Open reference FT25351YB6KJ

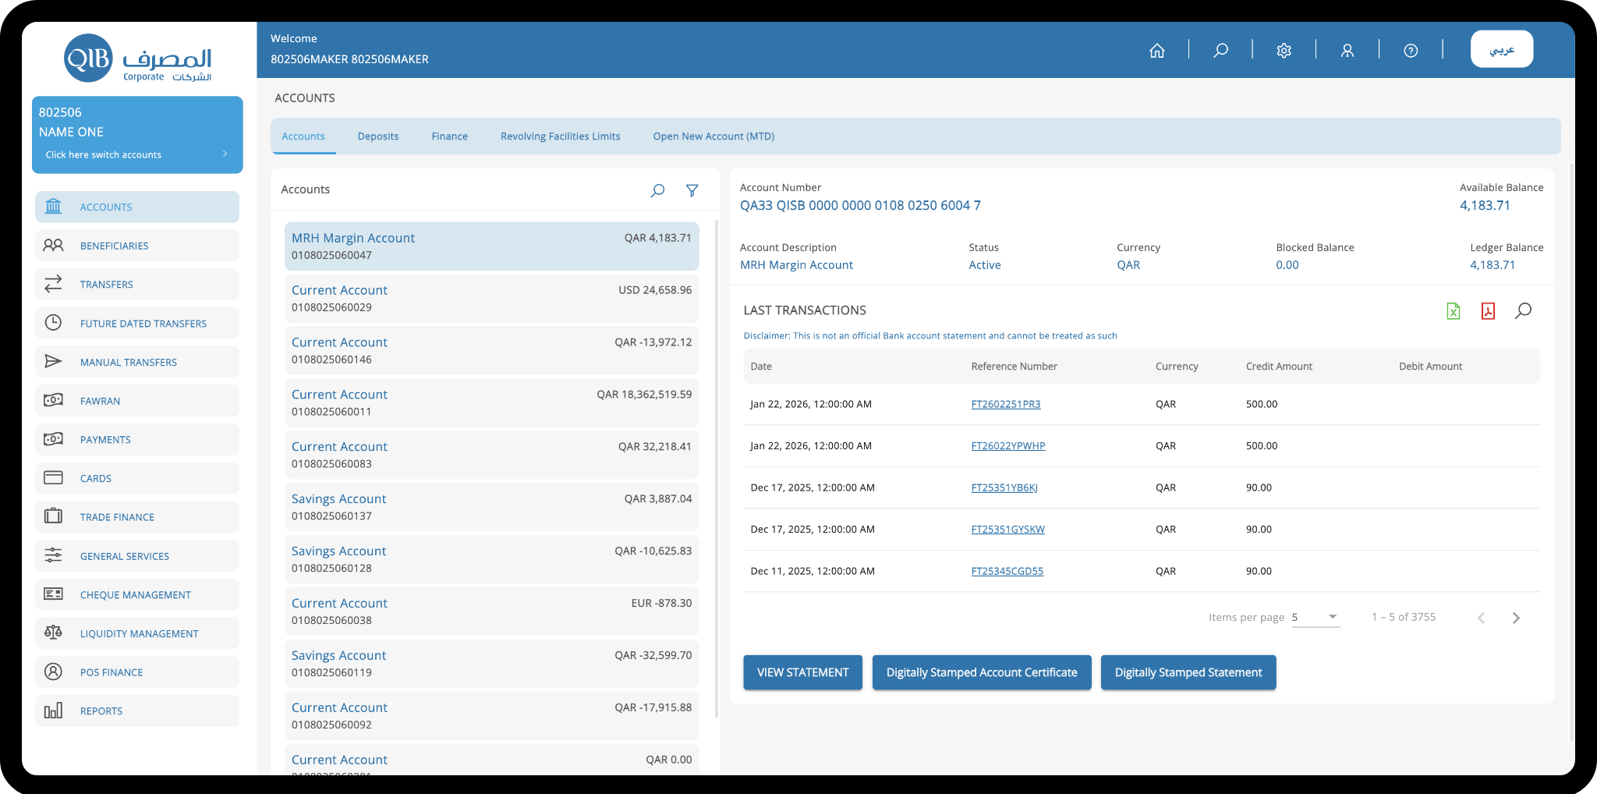tap(1004, 487)
